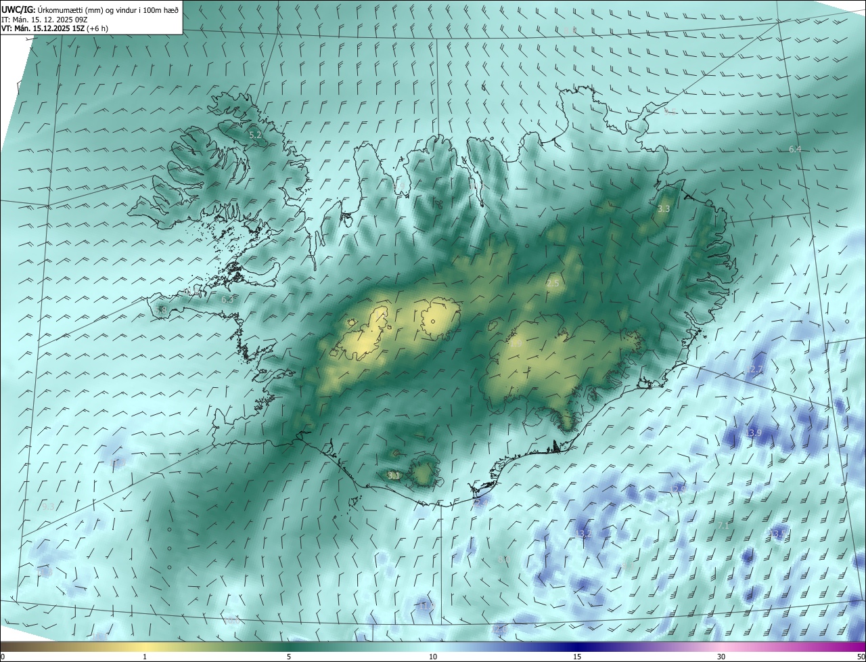Click the 2.5 value label in central Iceland
Image resolution: width=866 pixels, height=662 pixels.
pyautogui.click(x=553, y=283)
